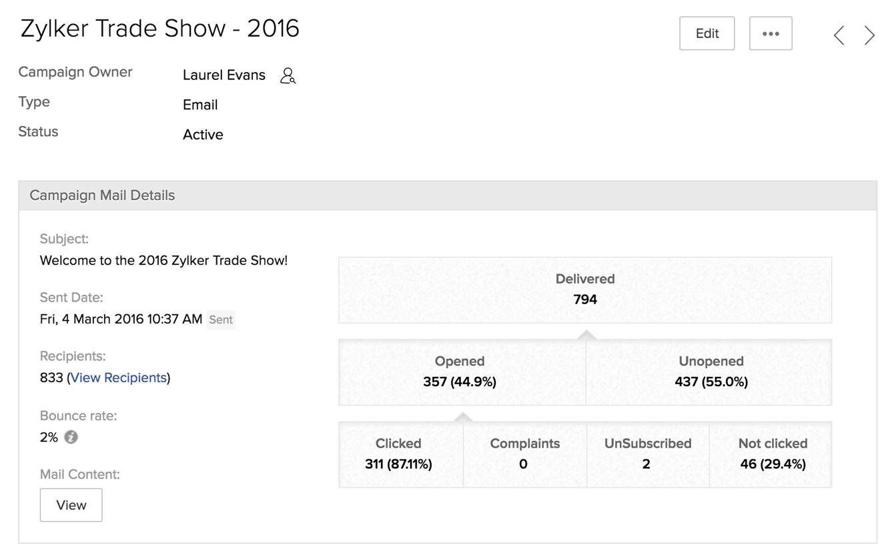This screenshot has width=896, height=559.
Task: Click the bounce rate info icon
Action: pyautogui.click(x=71, y=438)
